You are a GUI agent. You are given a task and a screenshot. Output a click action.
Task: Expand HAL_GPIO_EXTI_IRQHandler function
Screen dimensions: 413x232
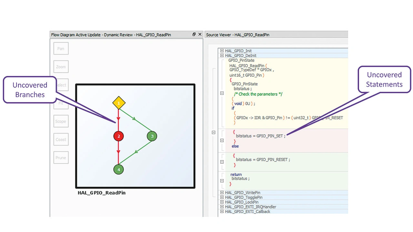[222, 207]
